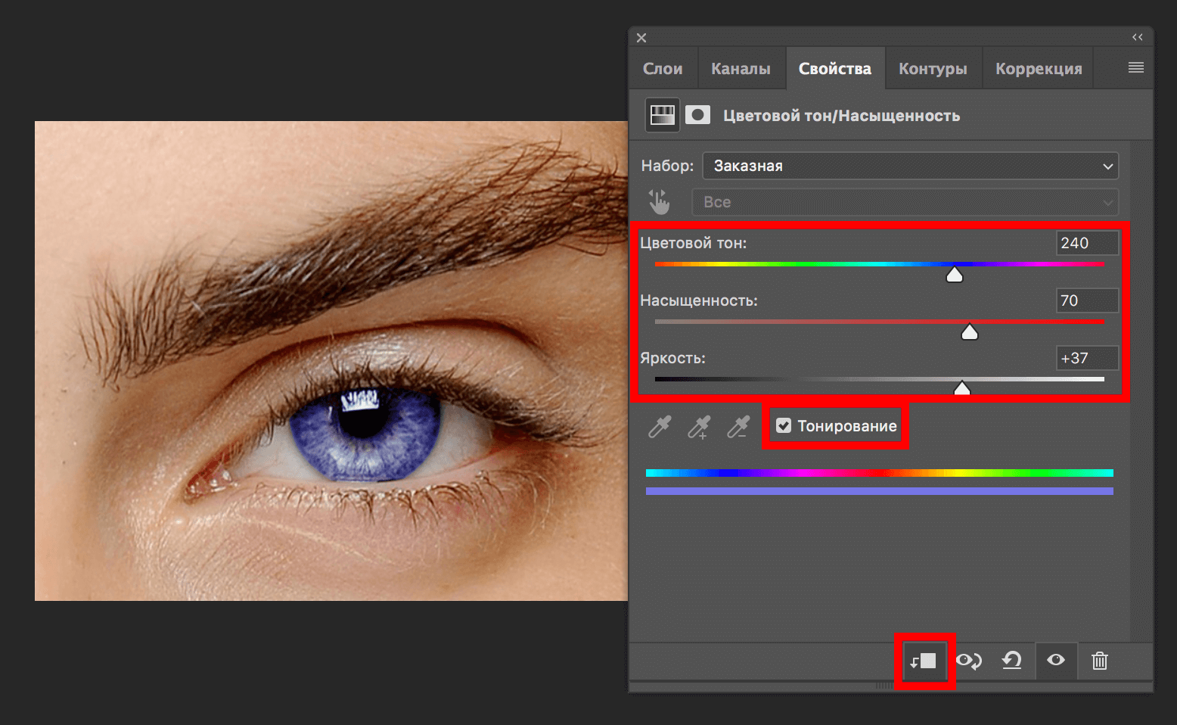Collapse the panel with the double-chevron
The height and width of the screenshot is (725, 1177).
[x=1137, y=36]
